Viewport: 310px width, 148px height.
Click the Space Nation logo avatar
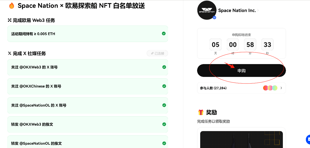coord(207,10)
